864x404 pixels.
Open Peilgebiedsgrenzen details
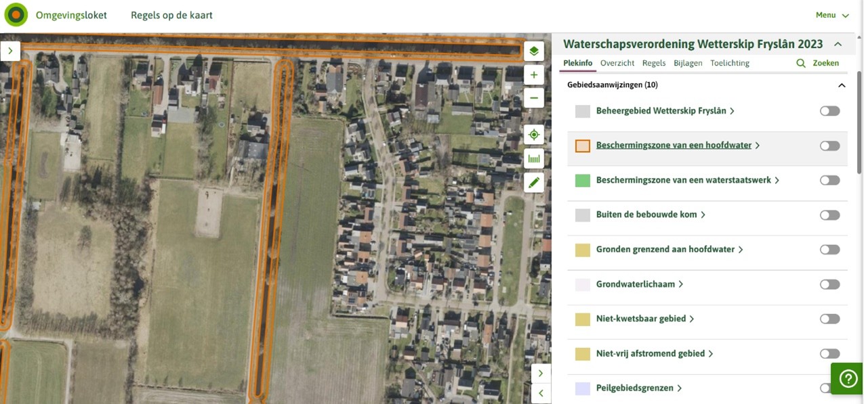pyautogui.click(x=635, y=388)
